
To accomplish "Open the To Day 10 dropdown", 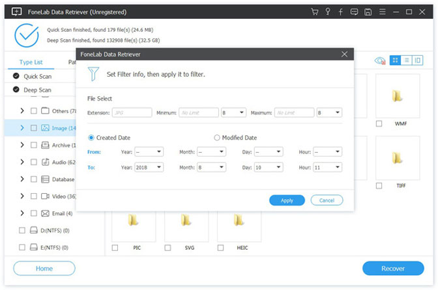I will tap(268, 167).
